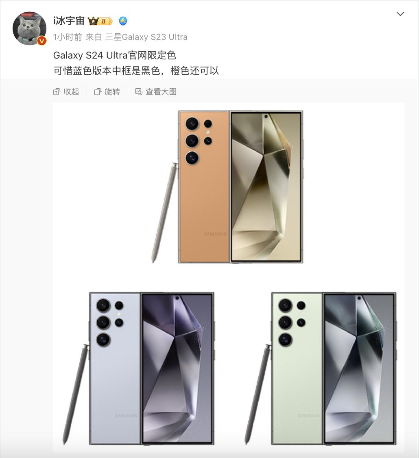Click the orange Galaxy S24 Ultra phone
Image resolution: width=419 pixels, height=458 pixels.
coord(240,187)
